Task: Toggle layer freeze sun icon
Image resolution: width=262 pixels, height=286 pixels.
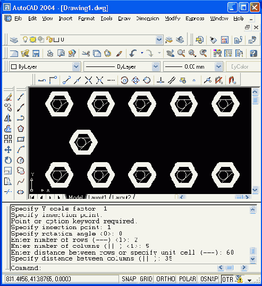Action: pos(33,39)
